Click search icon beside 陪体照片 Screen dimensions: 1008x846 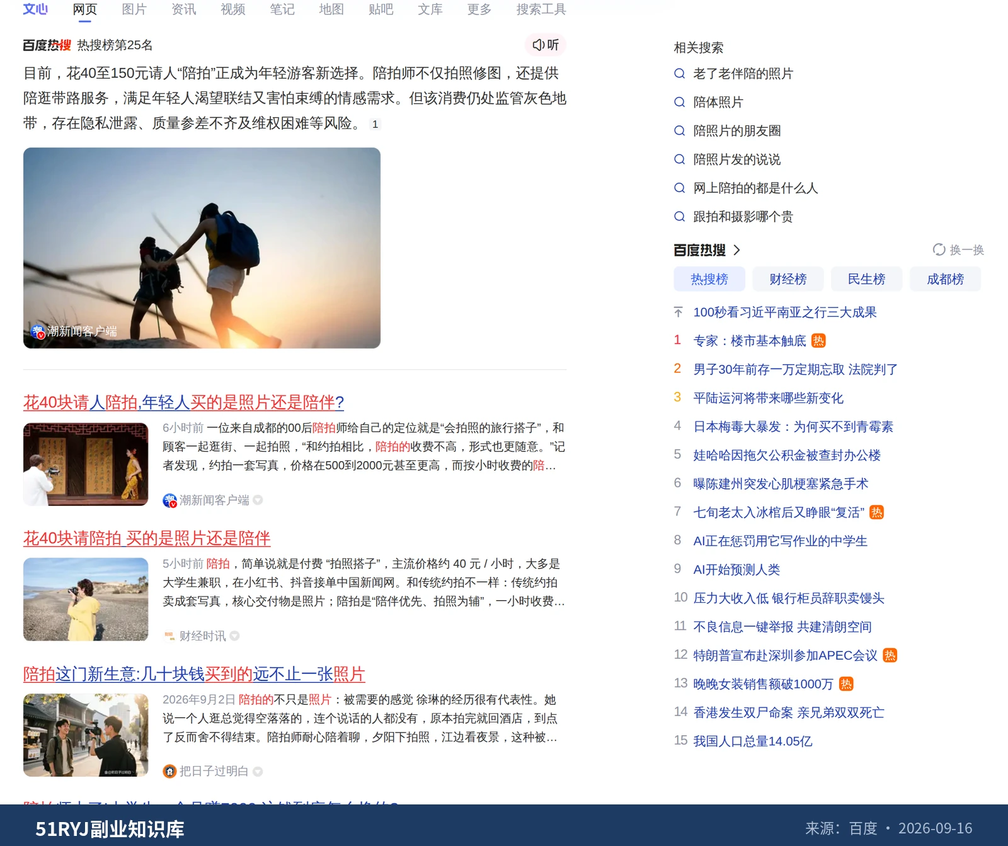point(679,102)
